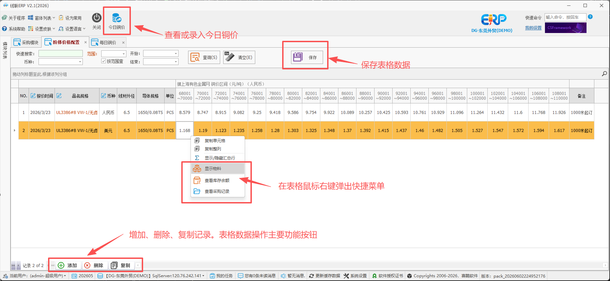This screenshot has height=281, width=610.
Task: Open 我的任务 in status bar
Action: [x=221, y=276]
